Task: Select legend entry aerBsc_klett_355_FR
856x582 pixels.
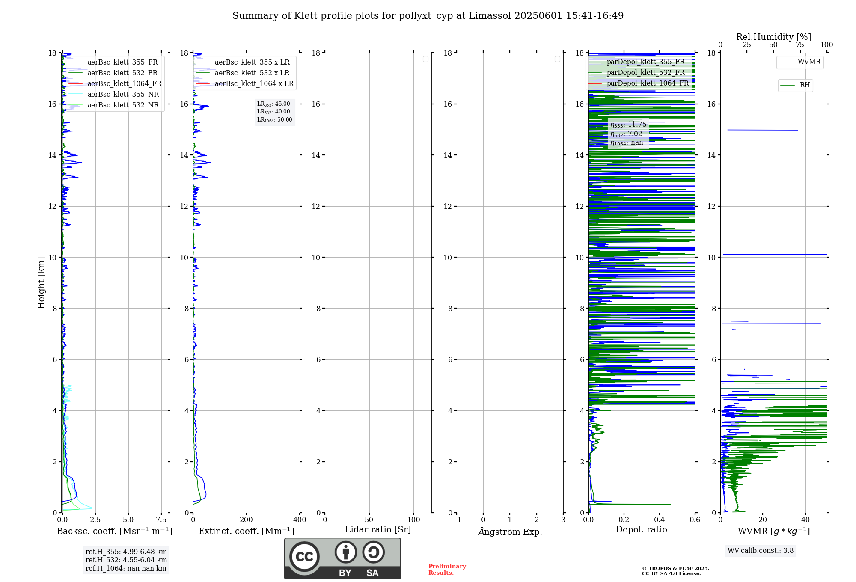Action: point(115,62)
